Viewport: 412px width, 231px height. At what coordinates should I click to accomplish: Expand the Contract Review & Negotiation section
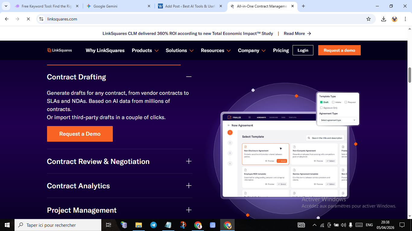point(189,161)
